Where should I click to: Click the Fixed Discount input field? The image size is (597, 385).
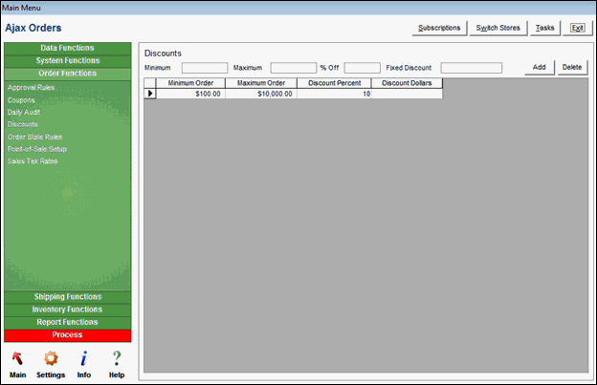pyautogui.click(x=471, y=68)
